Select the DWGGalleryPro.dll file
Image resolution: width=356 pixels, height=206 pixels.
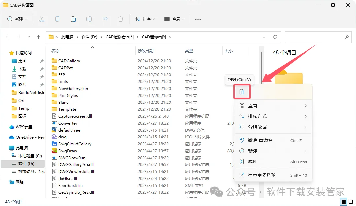point(73,165)
